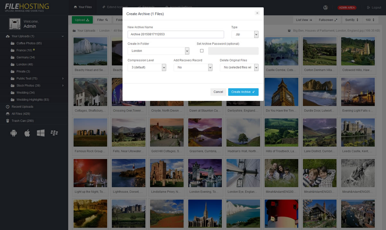Expand the Stock Photos folder arrow

(63, 86)
